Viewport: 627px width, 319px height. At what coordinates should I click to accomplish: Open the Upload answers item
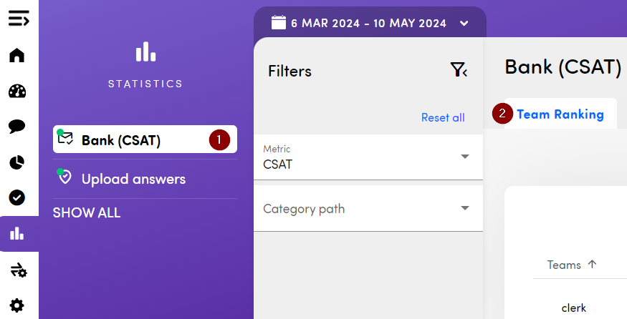pos(133,179)
